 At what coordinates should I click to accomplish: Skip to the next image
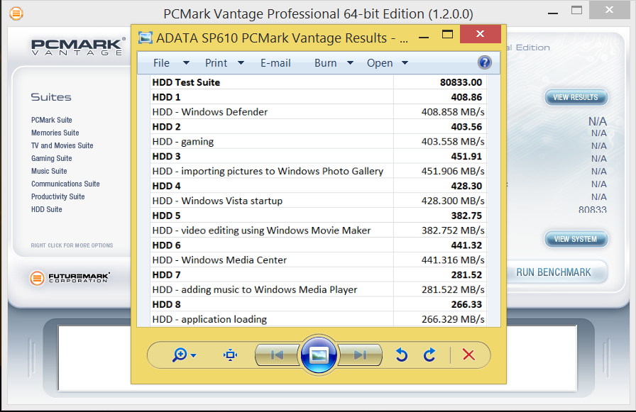pos(360,355)
